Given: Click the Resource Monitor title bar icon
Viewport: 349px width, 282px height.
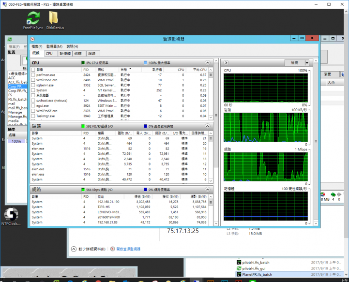Looking at the screenshot, I should click(32, 39).
